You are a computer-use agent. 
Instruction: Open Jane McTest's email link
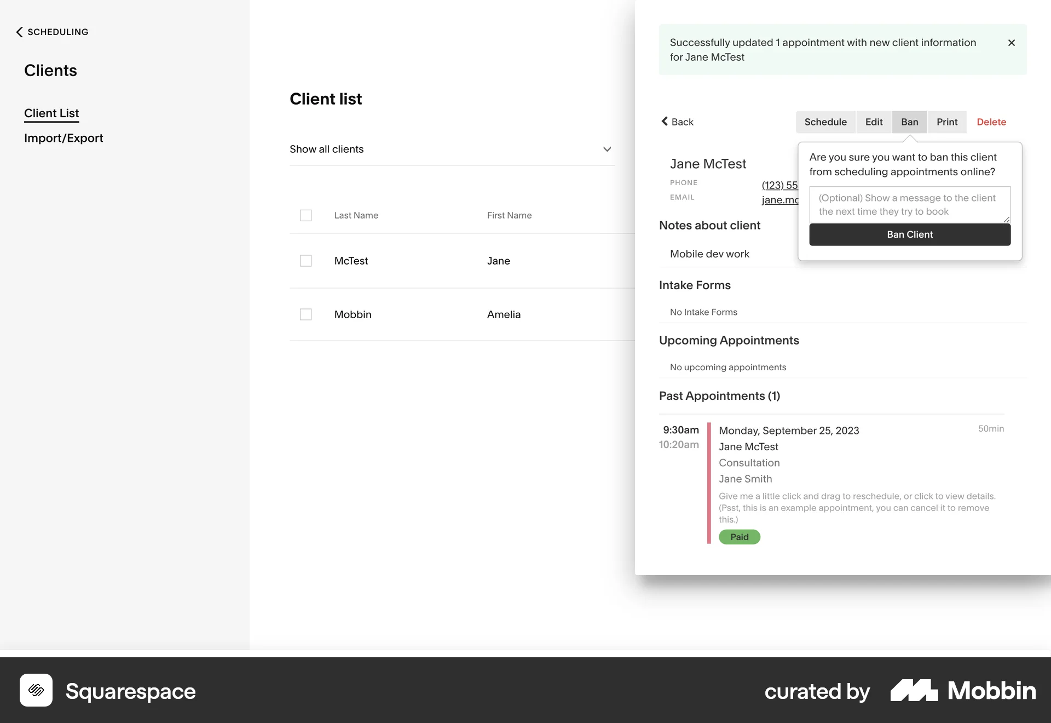(779, 200)
